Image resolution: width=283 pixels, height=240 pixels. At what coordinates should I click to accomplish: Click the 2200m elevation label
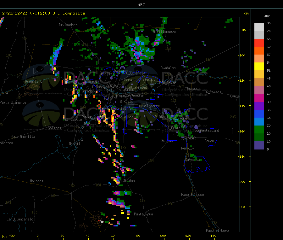(x=84, y=226)
